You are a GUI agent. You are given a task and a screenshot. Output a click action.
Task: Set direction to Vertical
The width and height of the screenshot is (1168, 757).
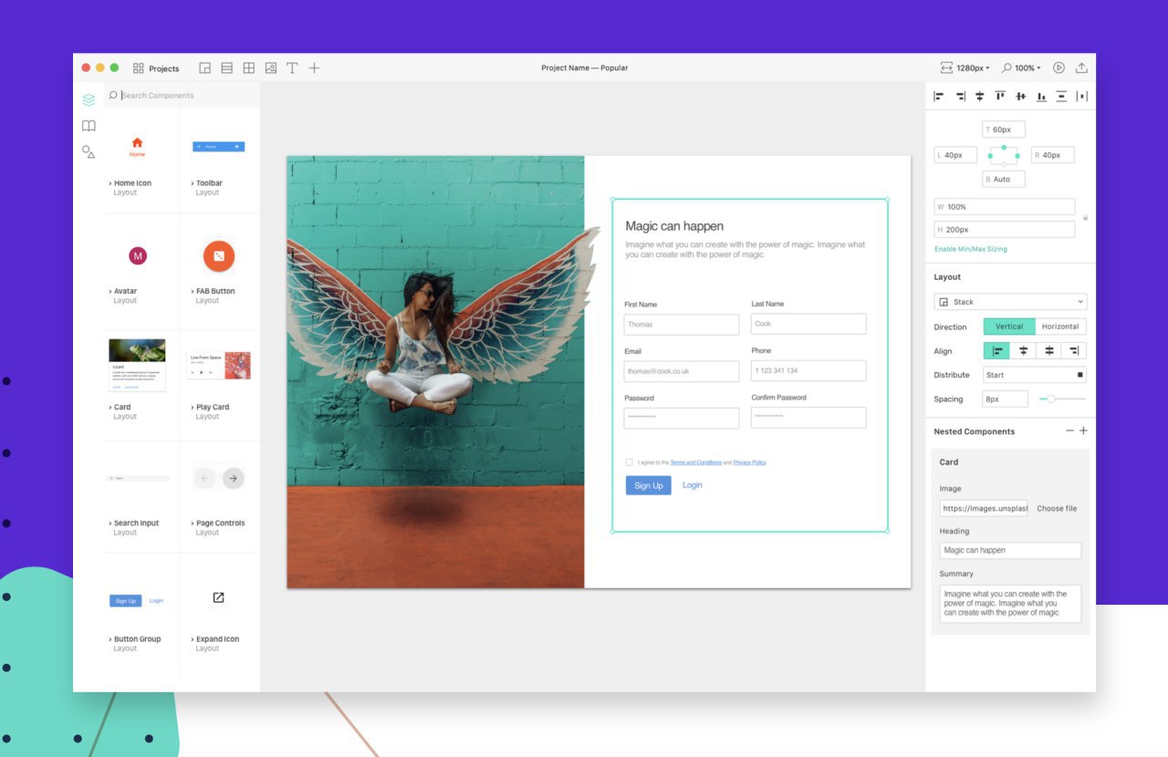[1009, 327]
